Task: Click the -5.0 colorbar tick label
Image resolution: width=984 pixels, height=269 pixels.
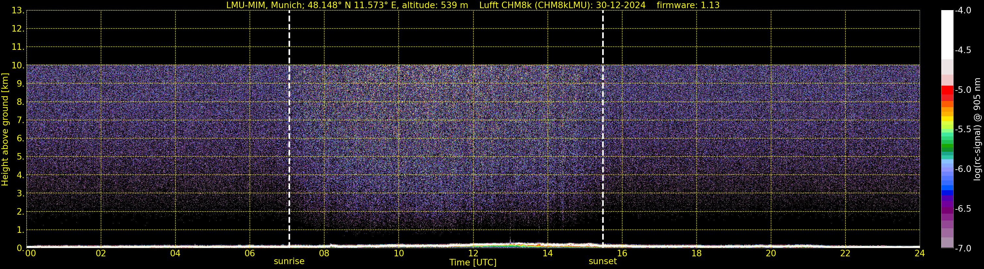Action: coord(962,90)
